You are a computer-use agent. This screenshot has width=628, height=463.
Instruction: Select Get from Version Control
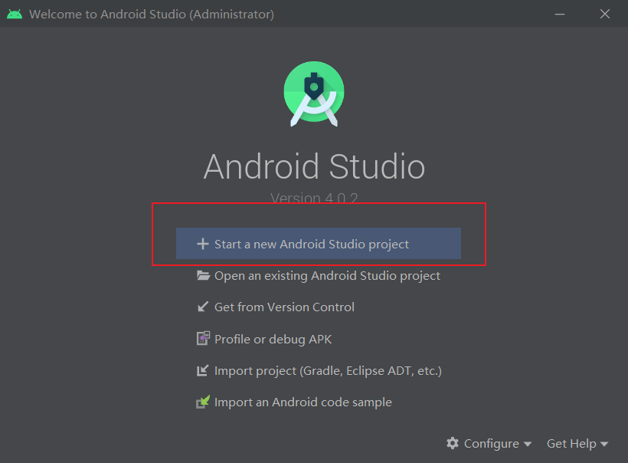point(285,307)
